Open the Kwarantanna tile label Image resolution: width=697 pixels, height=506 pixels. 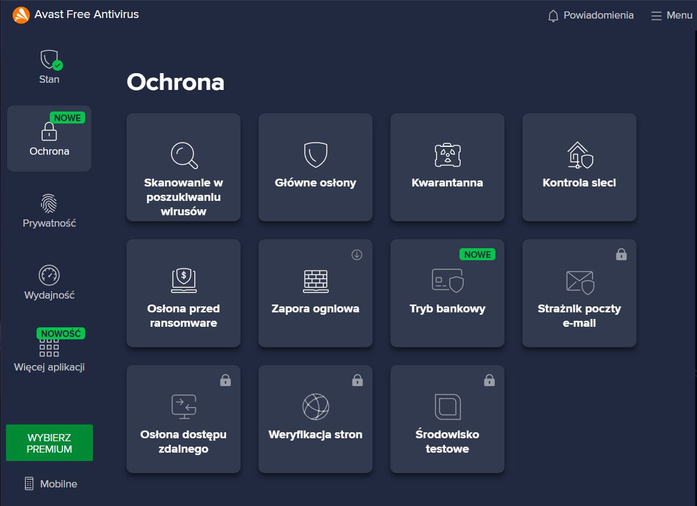coord(447,183)
